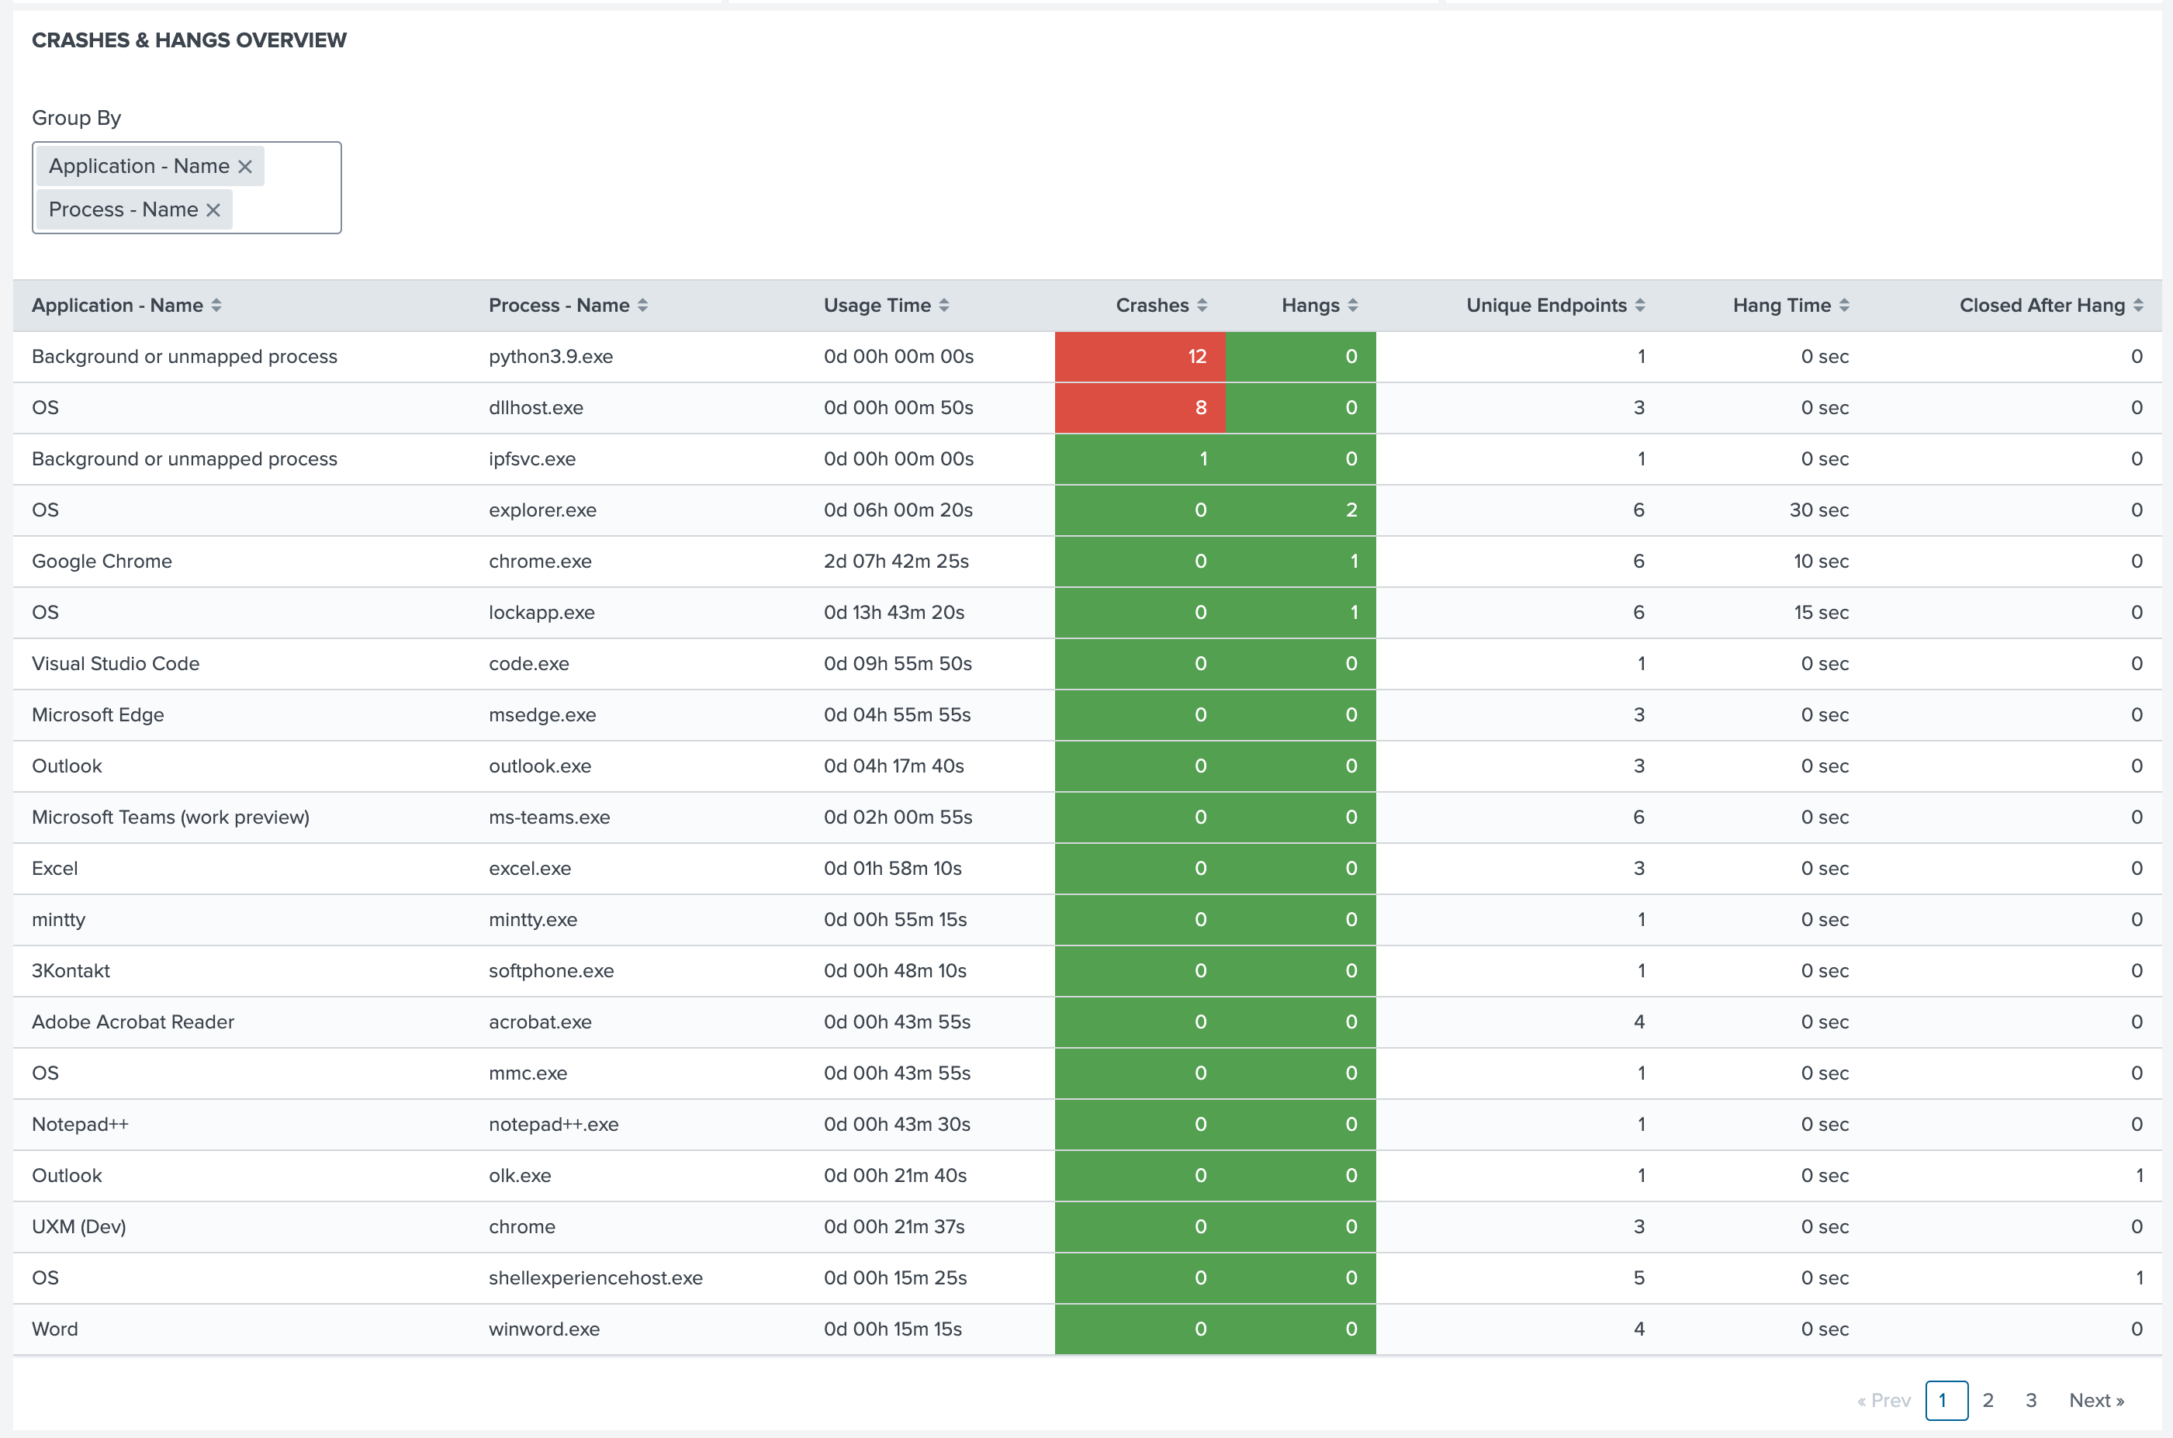Sort by Hang Time column arrows
The height and width of the screenshot is (1438, 2173).
pos(1844,306)
